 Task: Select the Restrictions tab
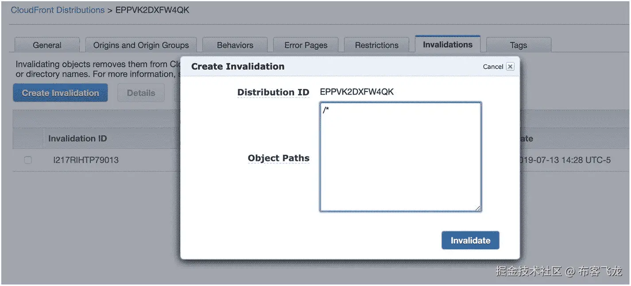point(376,45)
